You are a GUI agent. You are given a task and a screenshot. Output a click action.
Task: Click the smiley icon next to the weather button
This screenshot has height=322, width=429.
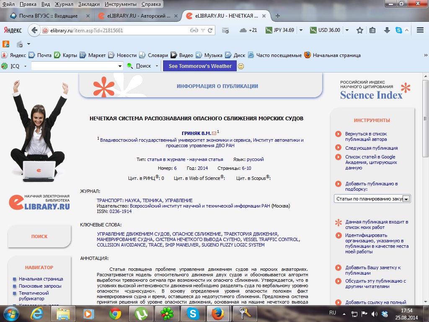point(241,66)
